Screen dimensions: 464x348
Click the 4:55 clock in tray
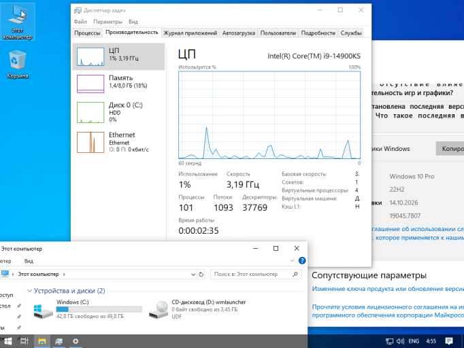431,341
